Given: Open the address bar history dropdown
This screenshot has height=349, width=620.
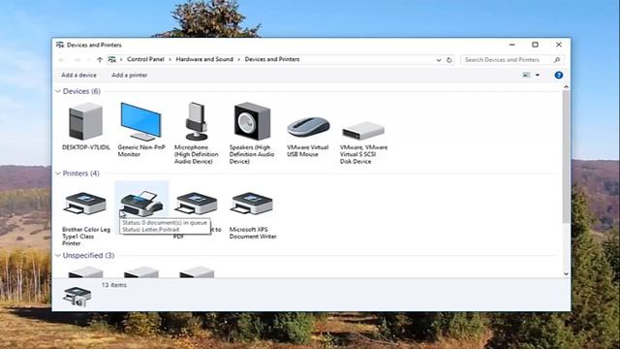Looking at the screenshot, I should click(x=439, y=60).
